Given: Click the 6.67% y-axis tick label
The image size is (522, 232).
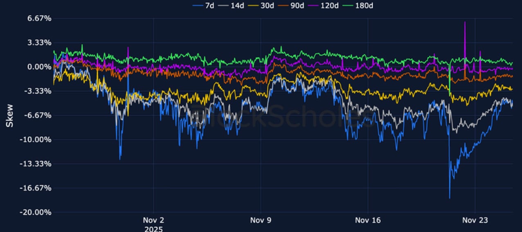Looking at the screenshot, I should point(28,19).
